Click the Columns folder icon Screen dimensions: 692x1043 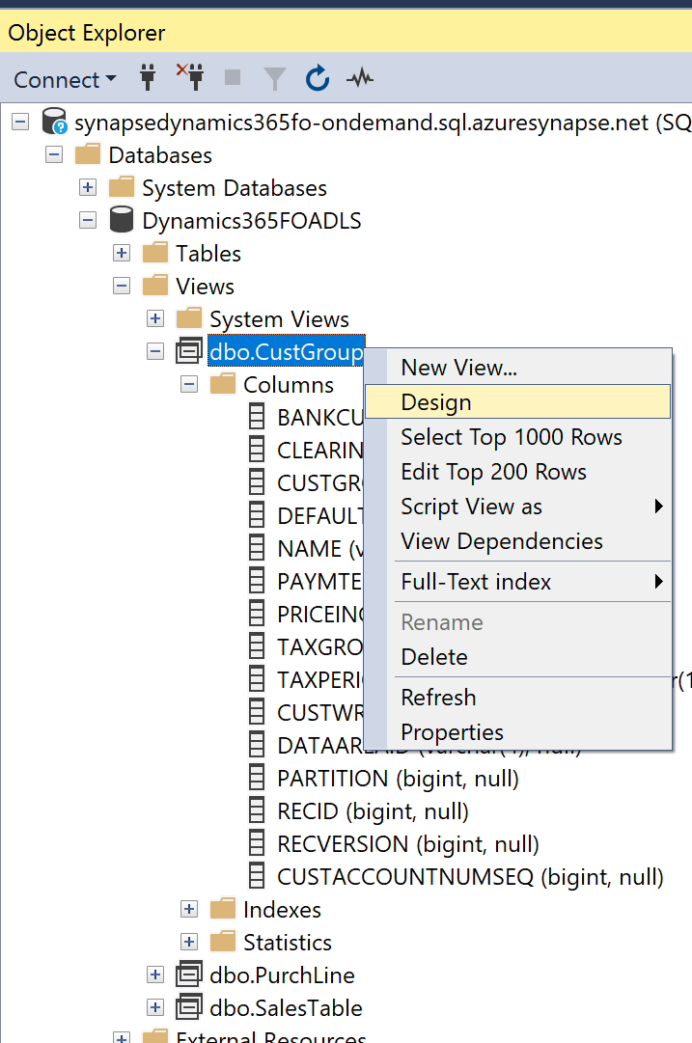pyautogui.click(x=223, y=384)
